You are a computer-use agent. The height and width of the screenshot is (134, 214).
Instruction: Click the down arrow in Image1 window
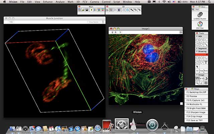(x=116, y=32)
